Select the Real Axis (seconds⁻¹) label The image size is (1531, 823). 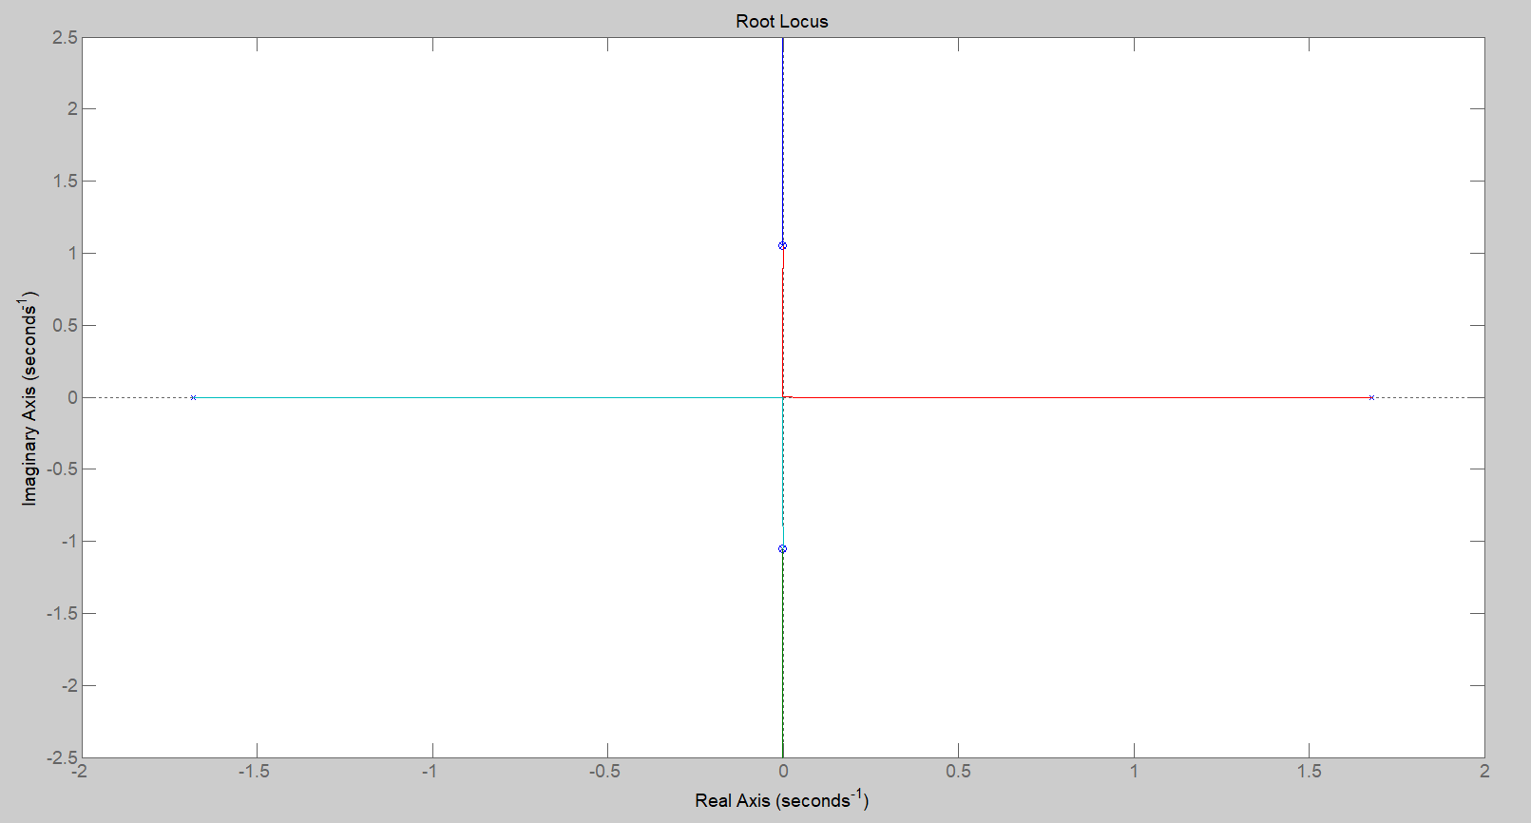781,799
